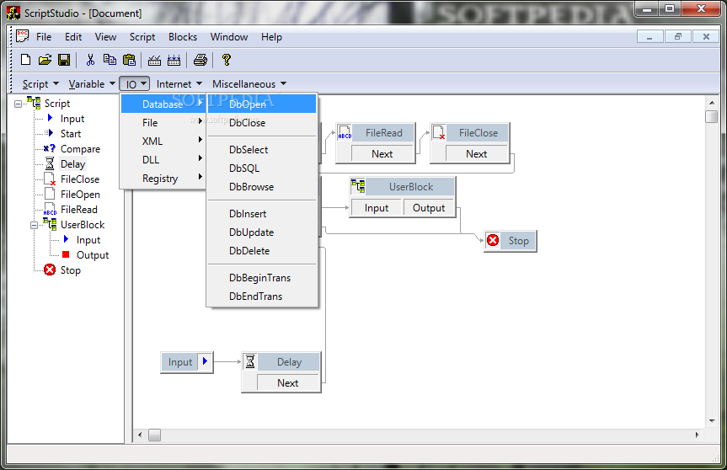Open the Script blocks dropdown
Screen dimensions: 727x470
pyautogui.click(x=40, y=84)
